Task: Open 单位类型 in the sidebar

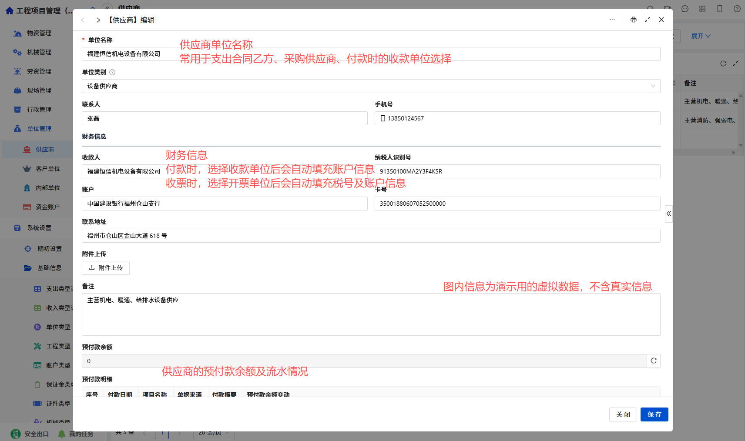Action: pyautogui.click(x=58, y=327)
